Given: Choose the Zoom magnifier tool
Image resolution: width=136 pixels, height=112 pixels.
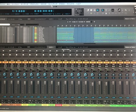Looking at the screenshot, I should click(126, 10).
